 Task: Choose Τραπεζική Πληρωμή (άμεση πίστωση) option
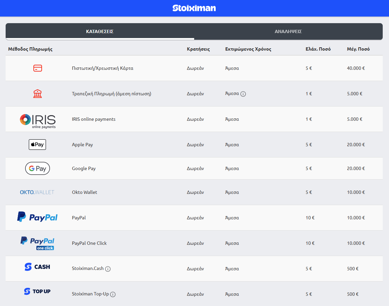[x=111, y=94]
